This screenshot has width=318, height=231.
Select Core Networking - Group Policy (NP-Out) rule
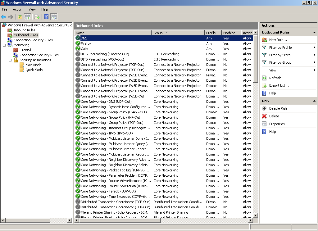tap(164, 117)
